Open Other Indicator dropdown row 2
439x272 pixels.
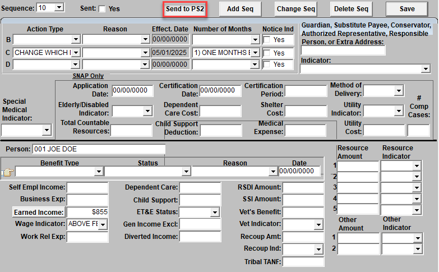[418, 249]
